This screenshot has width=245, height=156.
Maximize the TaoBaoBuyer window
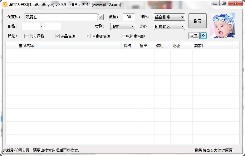click(x=224, y=3)
